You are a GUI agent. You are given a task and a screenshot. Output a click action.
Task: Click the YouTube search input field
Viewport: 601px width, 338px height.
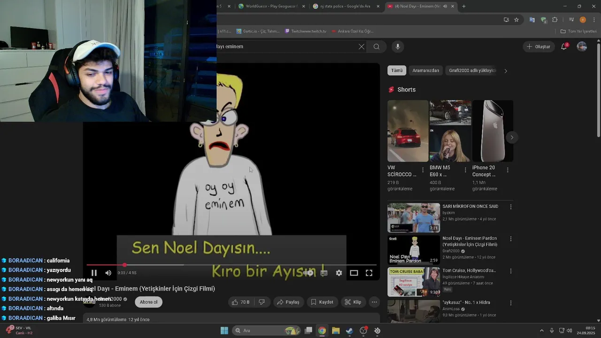coord(286,46)
